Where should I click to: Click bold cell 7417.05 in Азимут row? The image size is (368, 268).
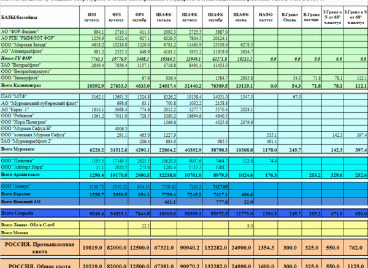pyautogui.click(x=215, y=186)
